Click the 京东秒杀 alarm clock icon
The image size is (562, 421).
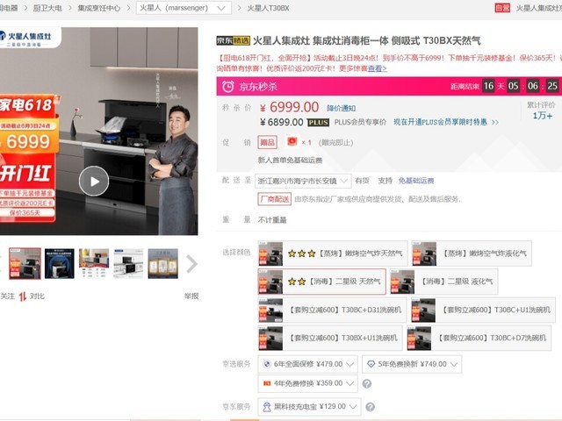(228, 86)
